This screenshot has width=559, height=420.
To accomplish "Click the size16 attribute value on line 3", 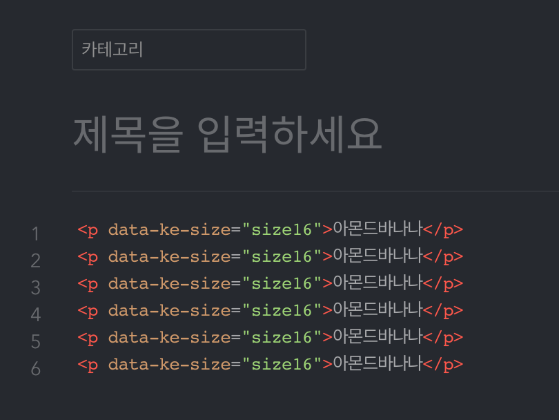I will (x=284, y=283).
